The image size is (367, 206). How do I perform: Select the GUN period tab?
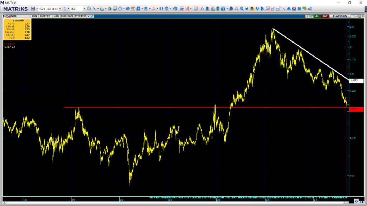click(x=34, y=16)
